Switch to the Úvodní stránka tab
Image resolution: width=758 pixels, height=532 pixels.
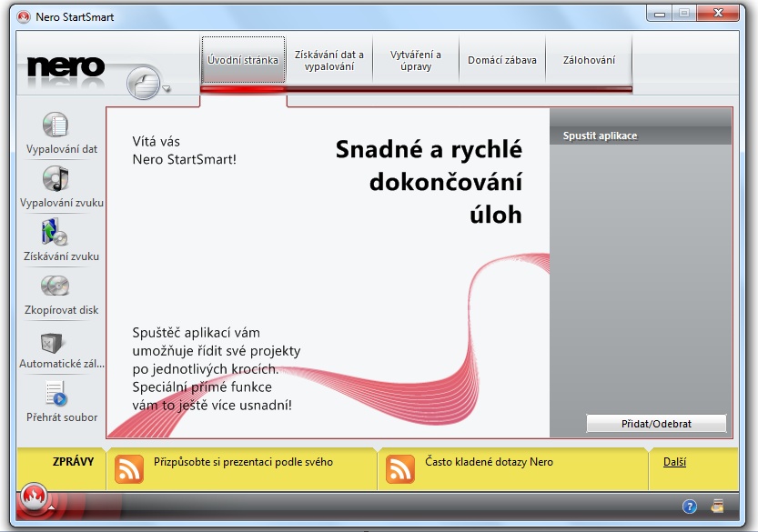pyautogui.click(x=243, y=60)
